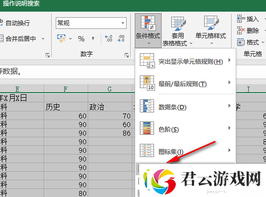Image resolution: width=266 pixels, height=197 pixels.
Task: Expand the 格式 dropdown arrow
Action: point(263,42)
